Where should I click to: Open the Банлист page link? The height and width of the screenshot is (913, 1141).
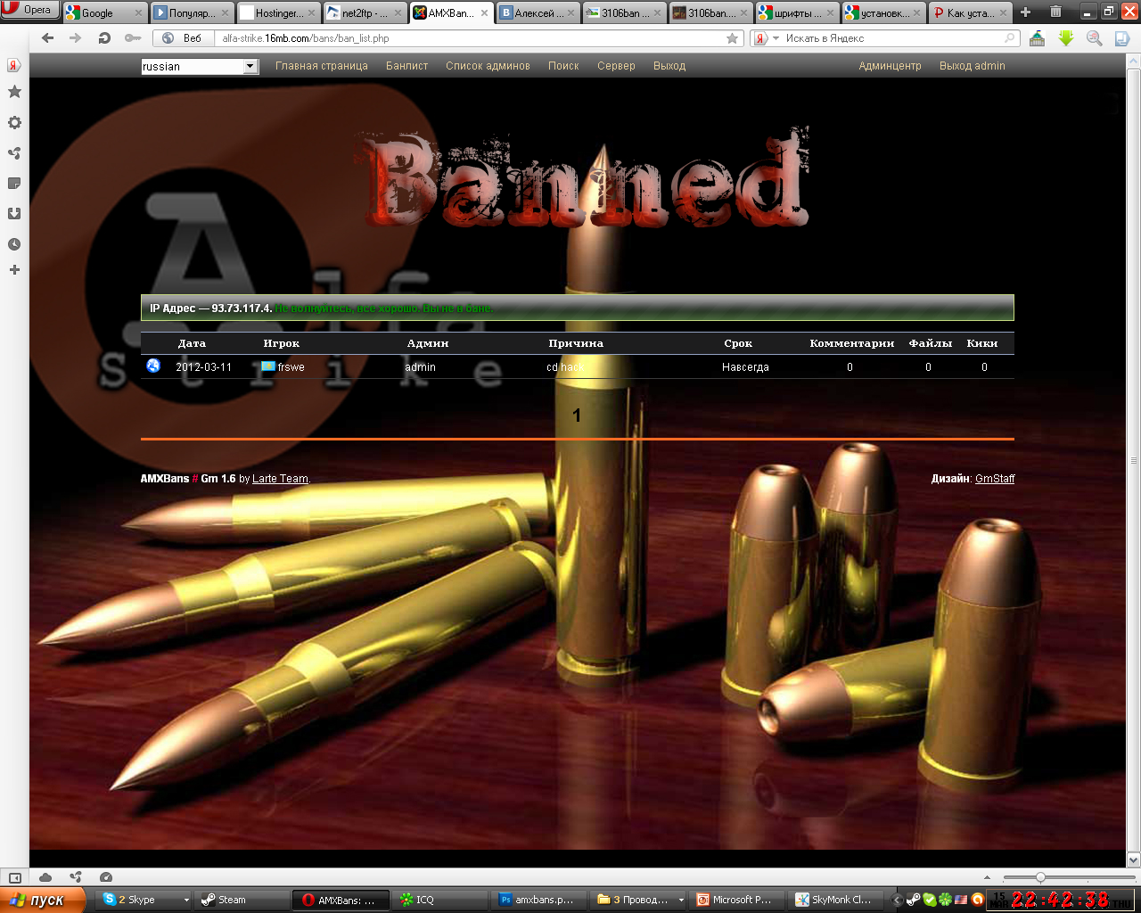[406, 66]
